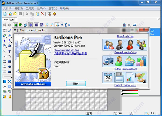The width and height of the screenshot is (162, 116).
Task: Create a new icon file
Action: click(5, 14)
